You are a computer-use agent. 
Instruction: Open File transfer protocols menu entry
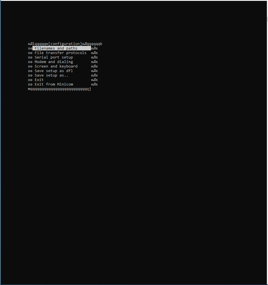coord(60,53)
